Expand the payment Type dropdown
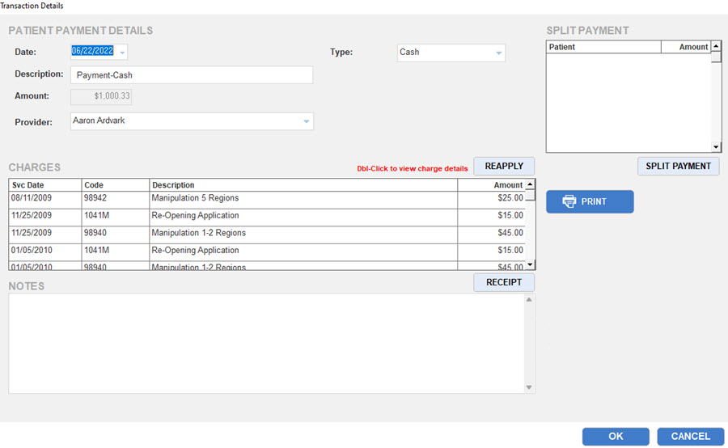728x448 pixels. [x=498, y=53]
